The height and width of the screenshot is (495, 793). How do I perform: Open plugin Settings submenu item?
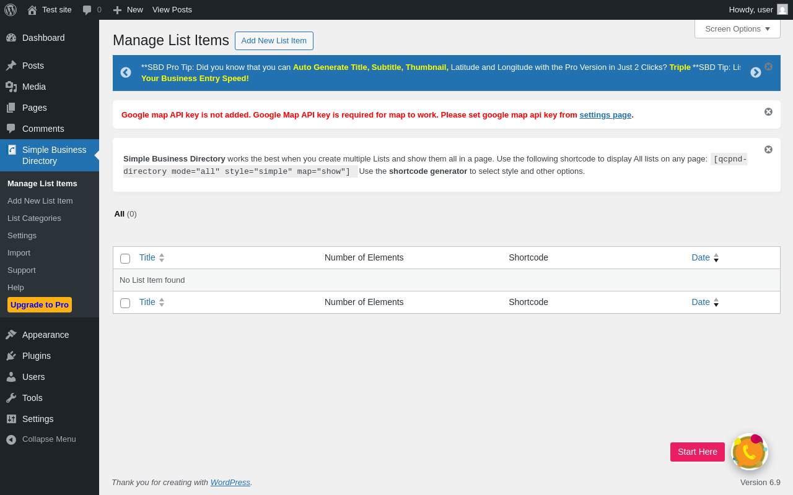tap(22, 235)
